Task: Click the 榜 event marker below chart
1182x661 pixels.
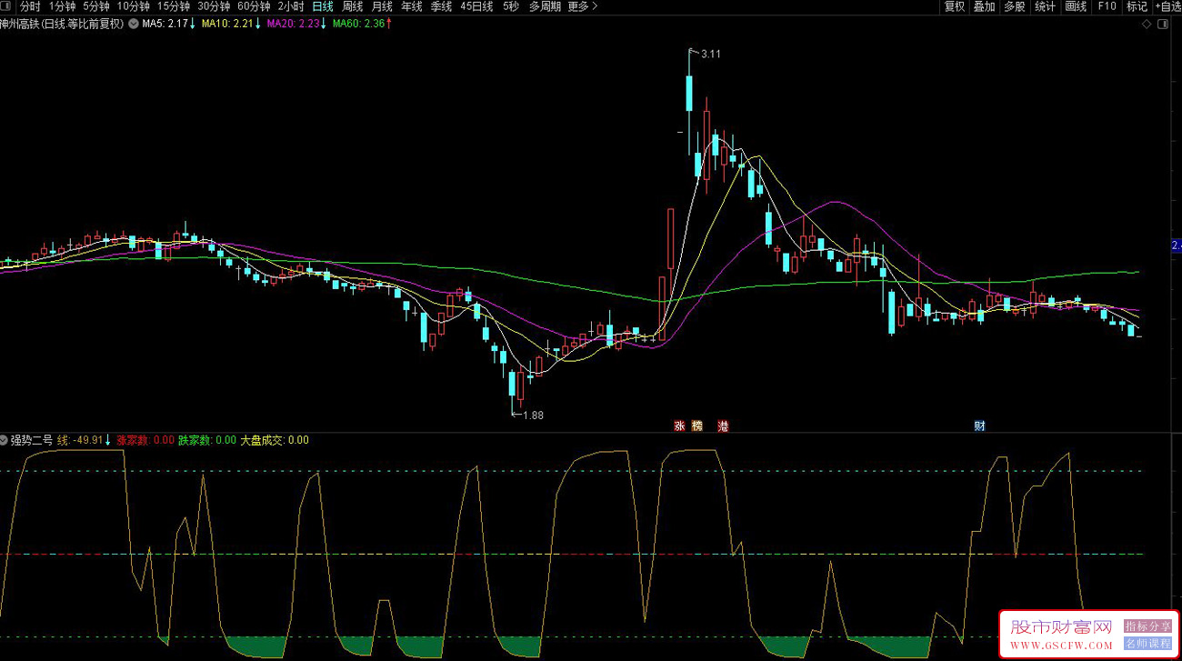Action: (x=697, y=426)
